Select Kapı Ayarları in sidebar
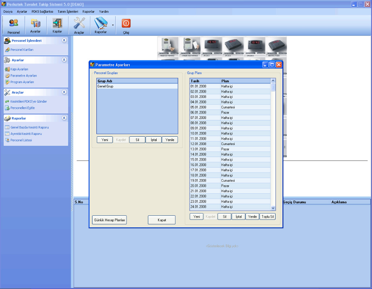The height and width of the screenshot is (289, 372). (19, 69)
